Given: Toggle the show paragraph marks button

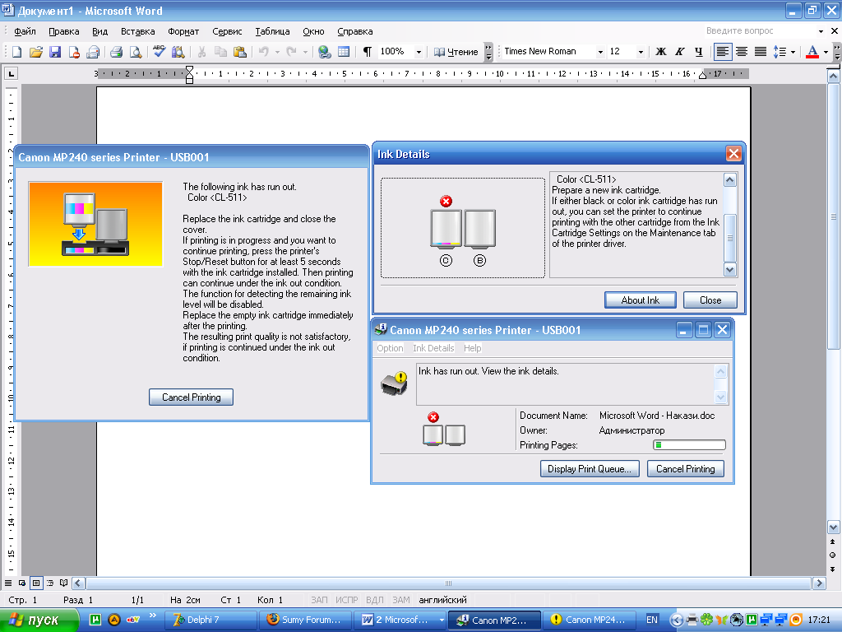Looking at the screenshot, I should tap(368, 52).
